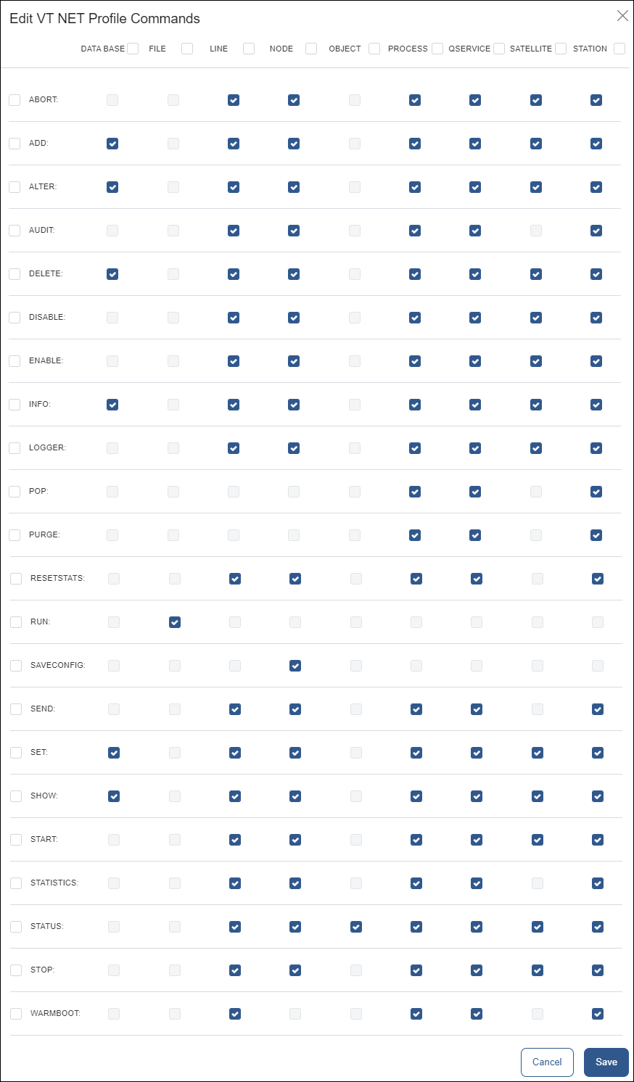The height and width of the screenshot is (1082, 634).
Task: Toggle the RUN checkbox under FILE
Action: click(174, 621)
